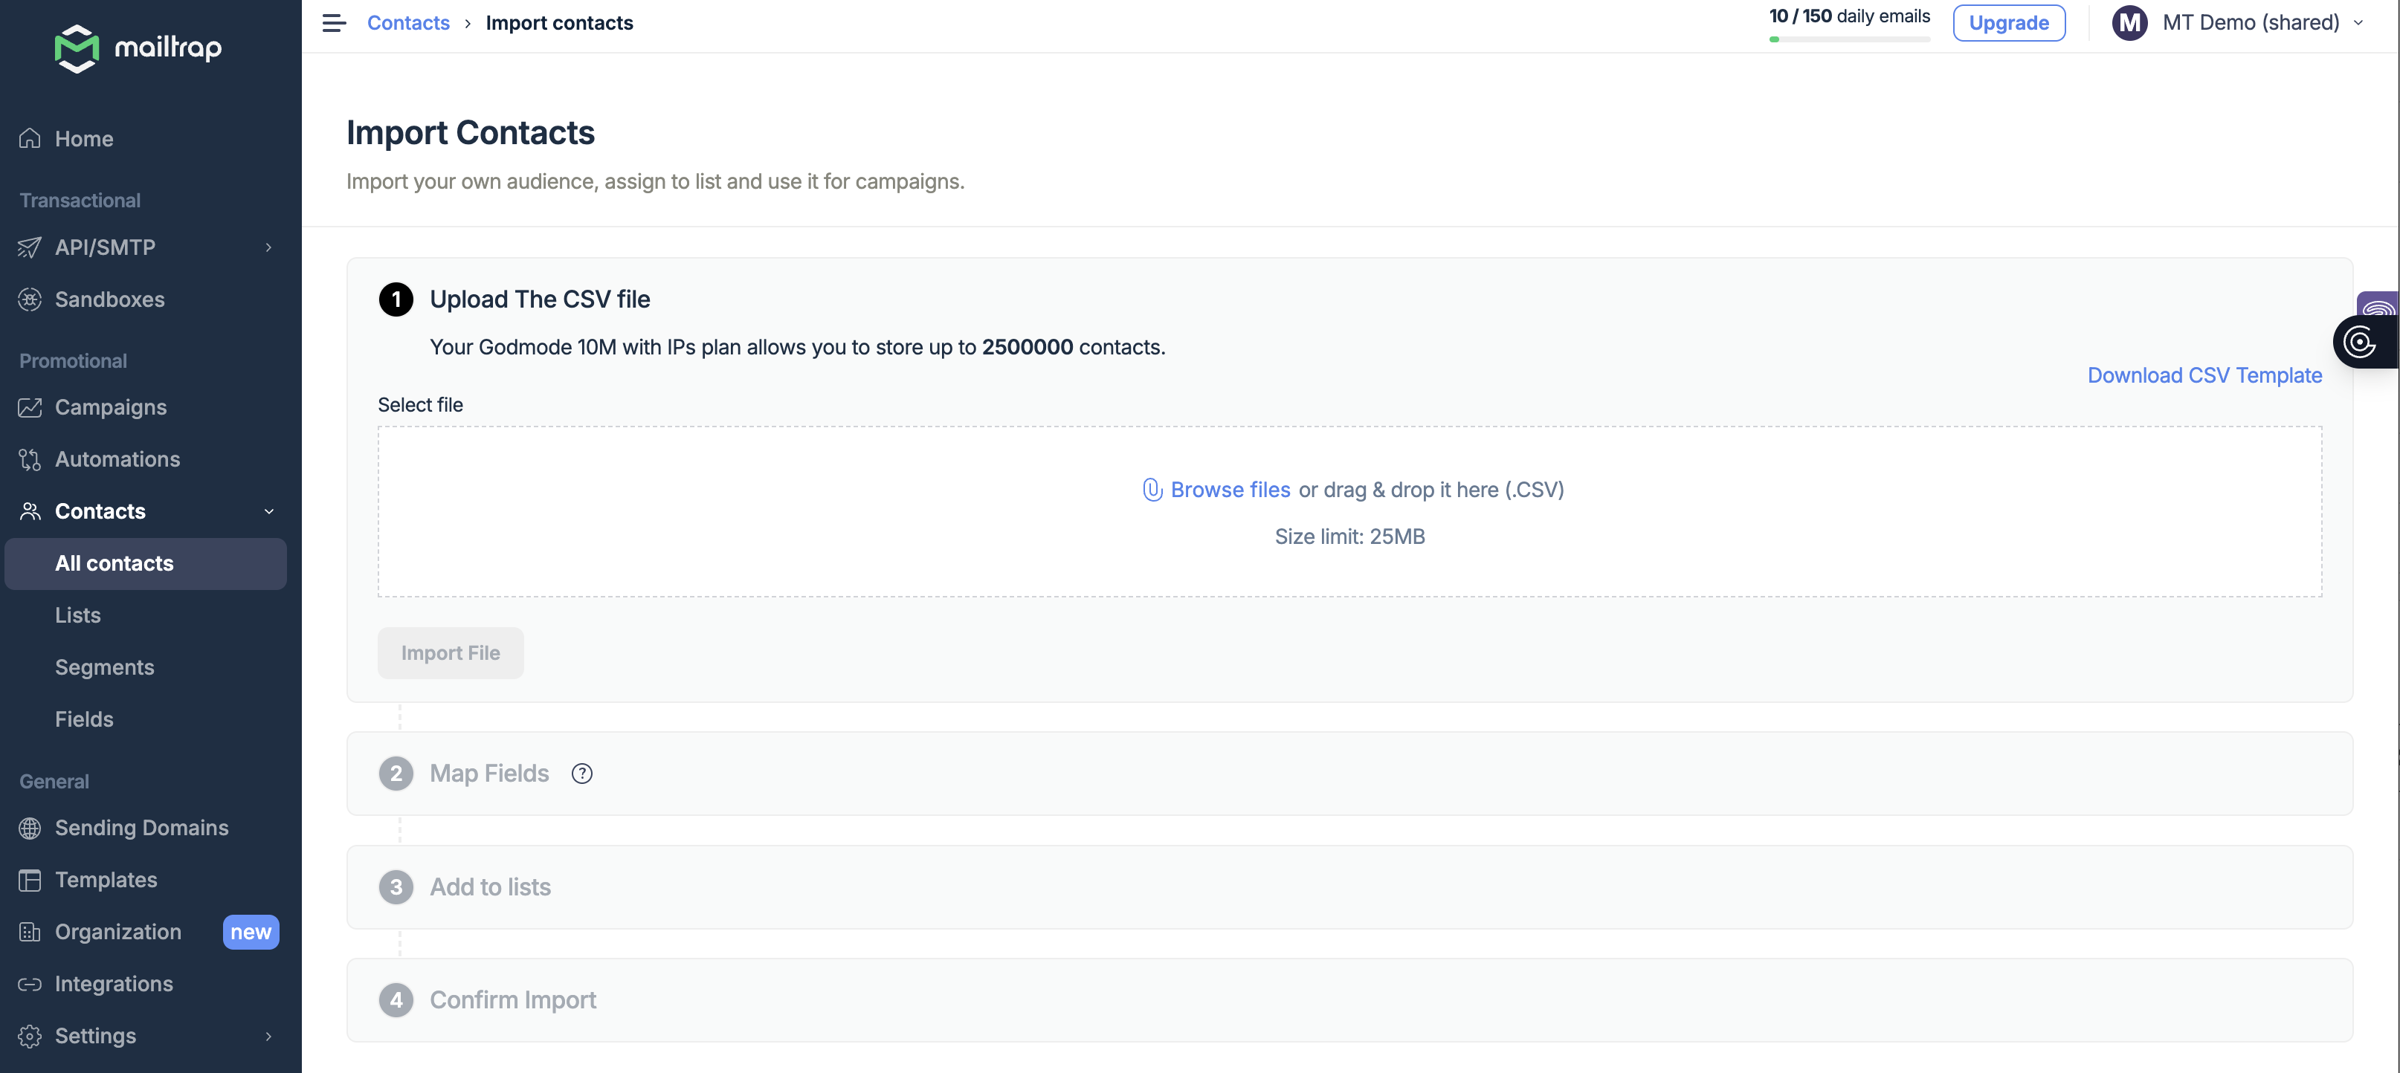2400x1073 pixels.
Task: Select the Campaigns chart icon
Action: tap(29, 407)
